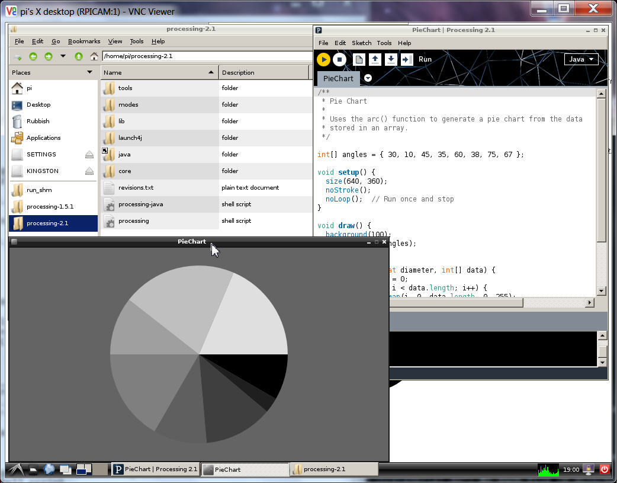The height and width of the screenshot is (483, 617).
Task: Save the sketch with the down-arrow icon
Action: tap(391, 59)
